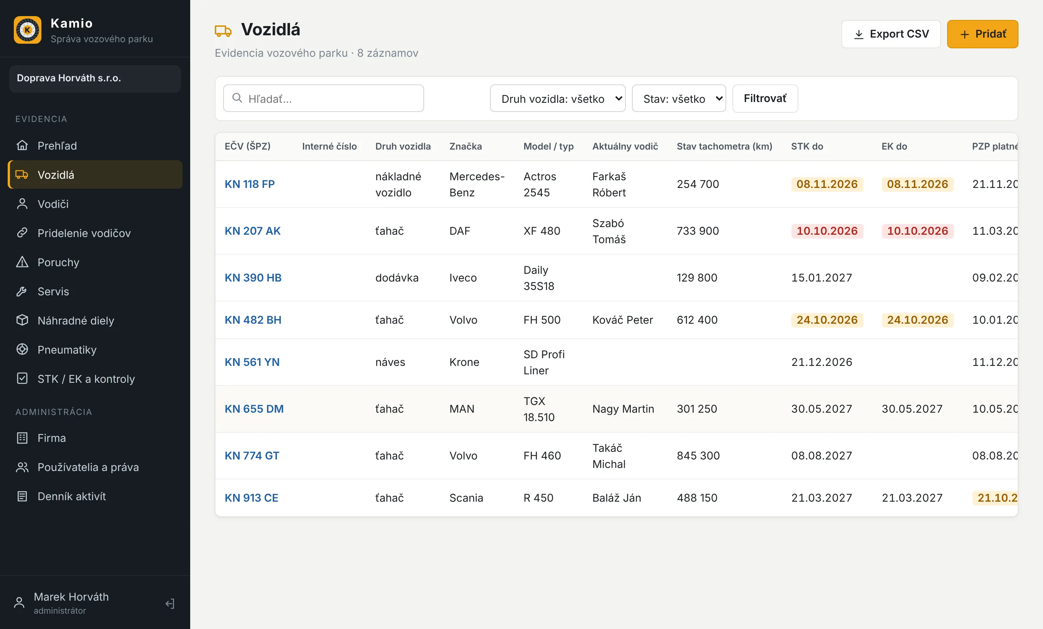This screenshot has height=629, width=1043.
Task: Click the Firma building icon
Action: click(x=22, y=438)
